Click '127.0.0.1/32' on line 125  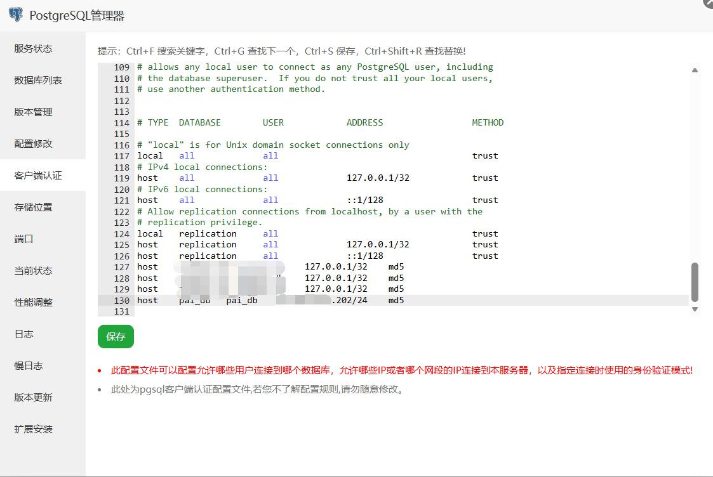[x=378, y=244]
